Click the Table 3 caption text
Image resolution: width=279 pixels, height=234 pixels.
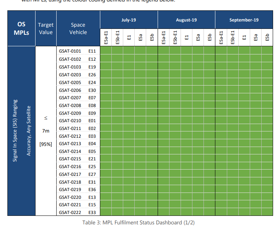[138, 223]
